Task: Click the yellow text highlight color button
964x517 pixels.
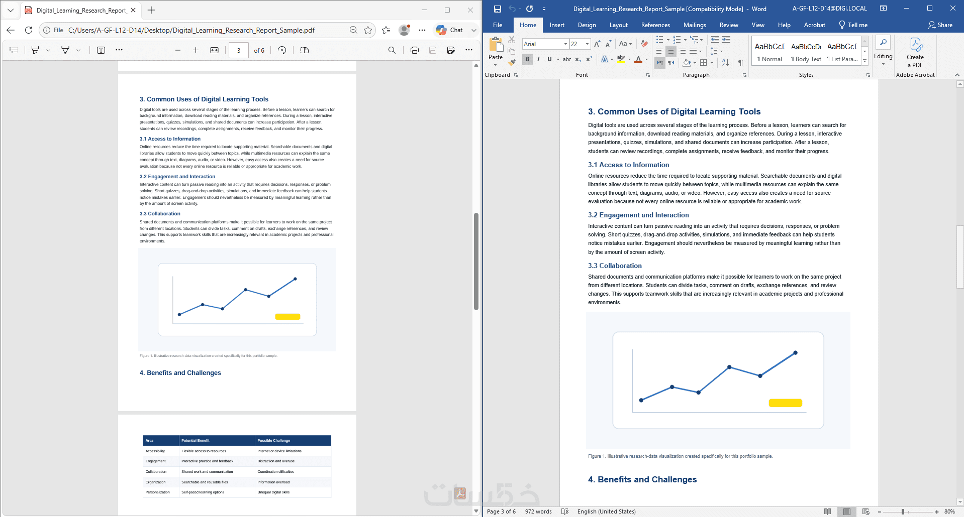Action: 621,59
